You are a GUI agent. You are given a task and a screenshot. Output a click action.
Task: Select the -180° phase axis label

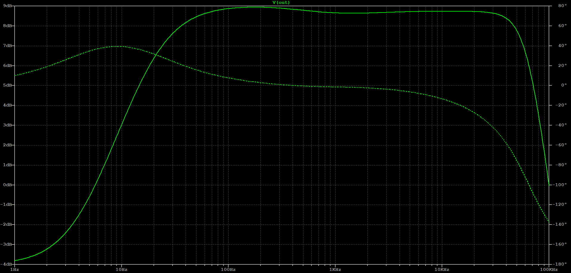[560, 264]
